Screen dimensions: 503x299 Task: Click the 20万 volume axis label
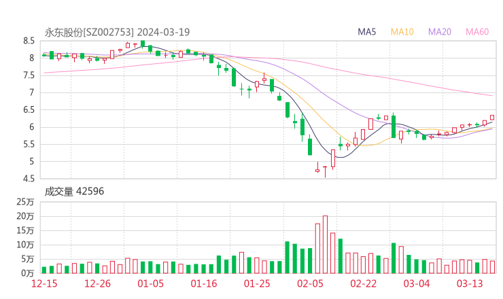(25, 216)
